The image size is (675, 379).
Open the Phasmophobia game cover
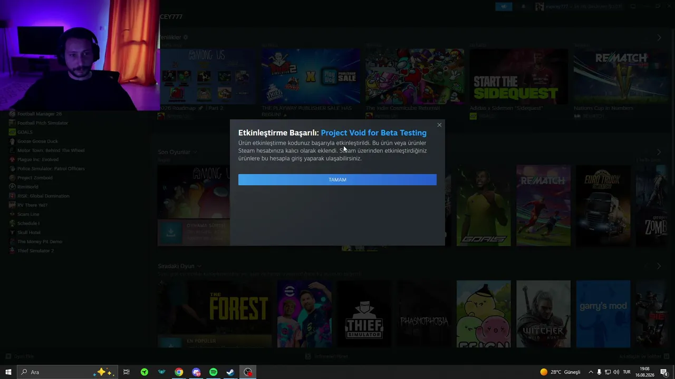[x=424, y=314]
